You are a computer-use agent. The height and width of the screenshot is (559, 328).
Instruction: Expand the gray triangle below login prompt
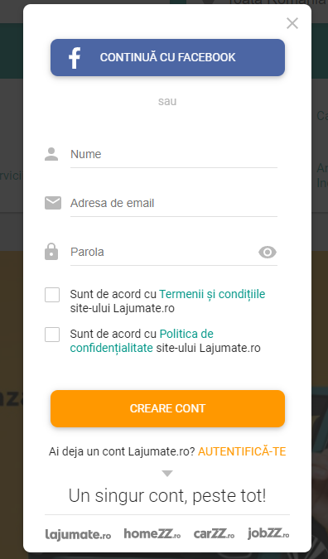point(167,474)
